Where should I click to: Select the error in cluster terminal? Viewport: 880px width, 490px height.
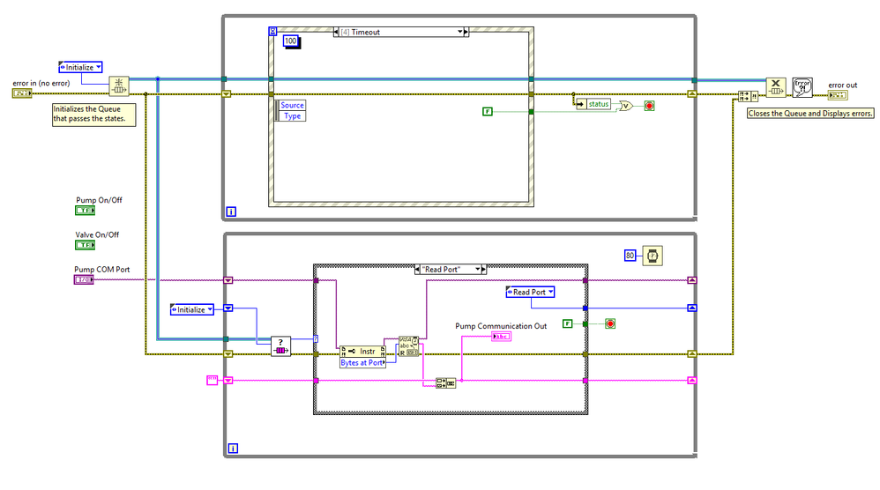(x=22, y=93)
